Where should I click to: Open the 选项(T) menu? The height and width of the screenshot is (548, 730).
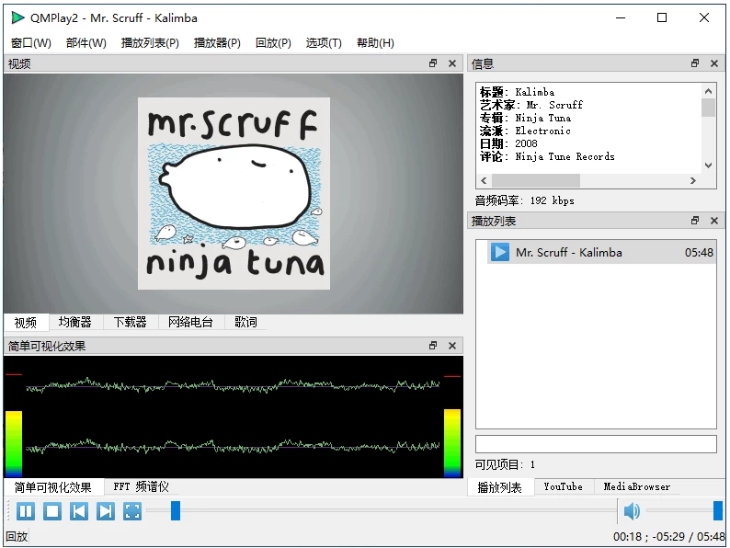324,42
